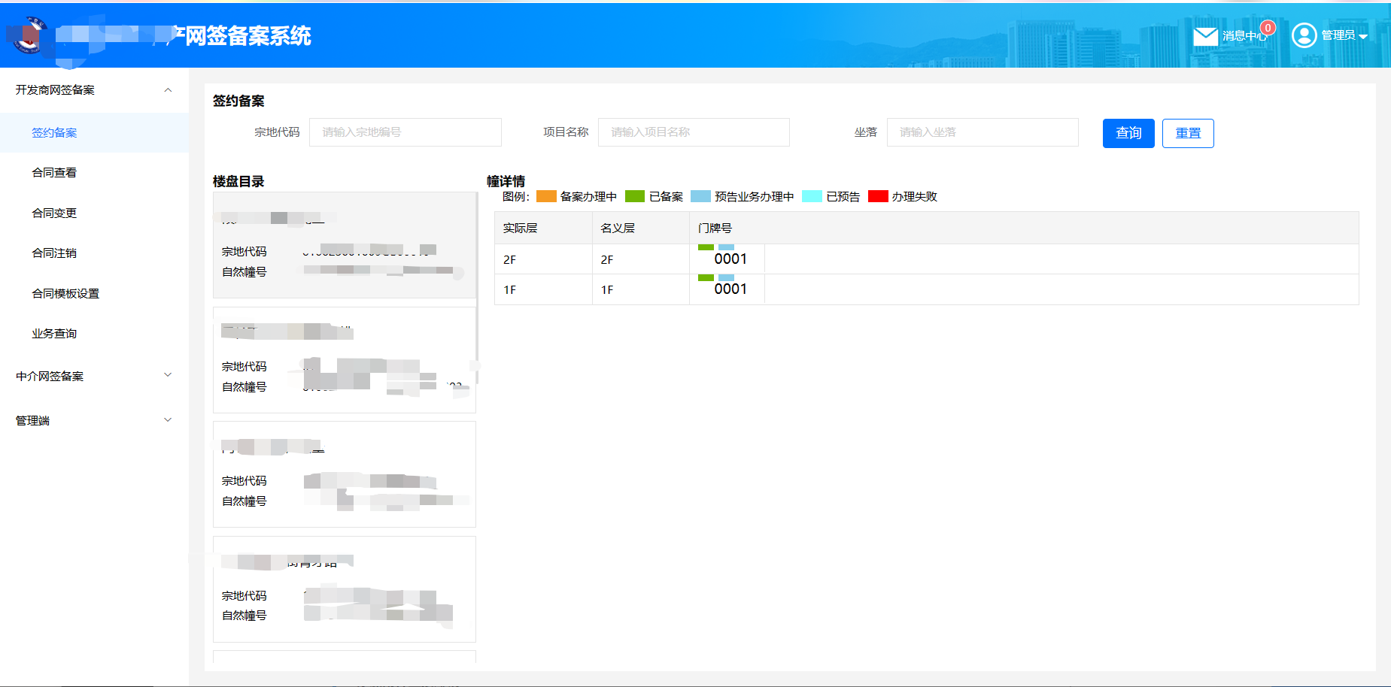The image size is (1391, 687).
Task: Select the third property card in 楼盘目录
Action: tap(345, 474)
